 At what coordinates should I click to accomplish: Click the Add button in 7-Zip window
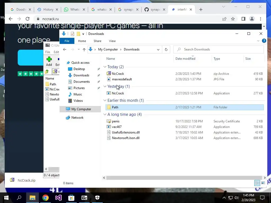pyautogui.click(x=49, y=61)
